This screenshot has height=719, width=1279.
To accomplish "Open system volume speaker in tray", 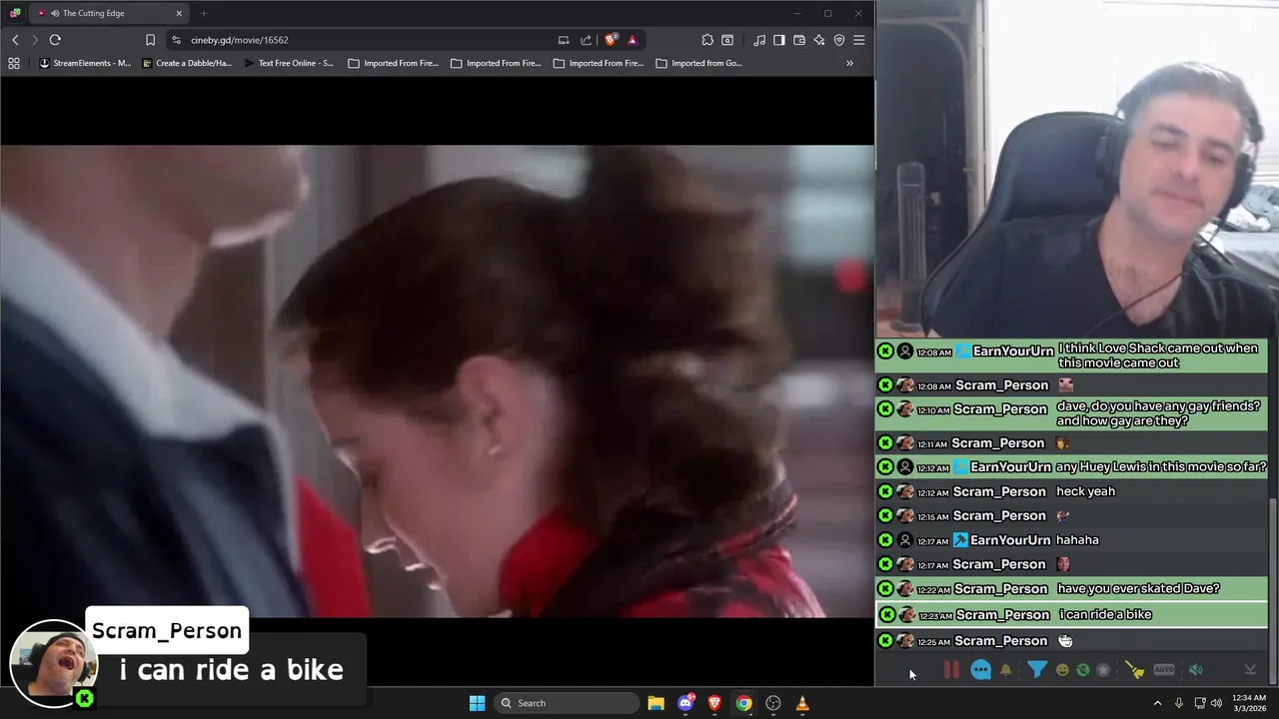I will pos(1216,703).
